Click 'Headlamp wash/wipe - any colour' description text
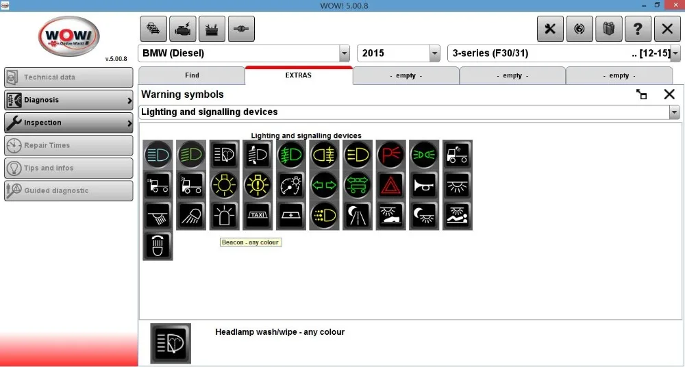This screenshot has height=367, width=685. 279,332
